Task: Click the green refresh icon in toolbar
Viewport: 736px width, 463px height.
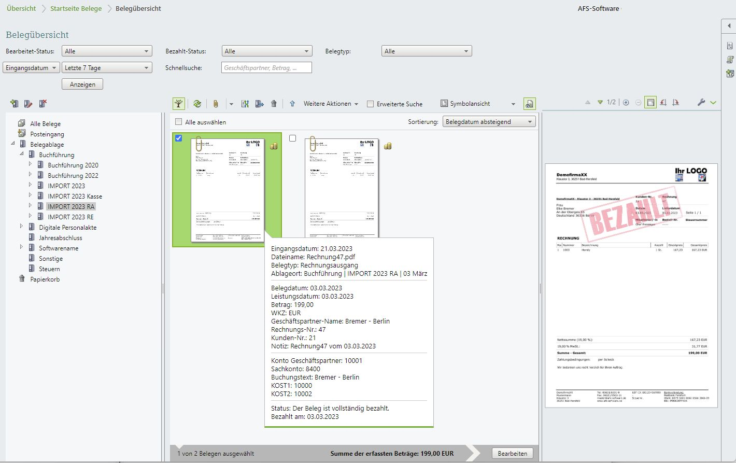Action: point(197,104)
